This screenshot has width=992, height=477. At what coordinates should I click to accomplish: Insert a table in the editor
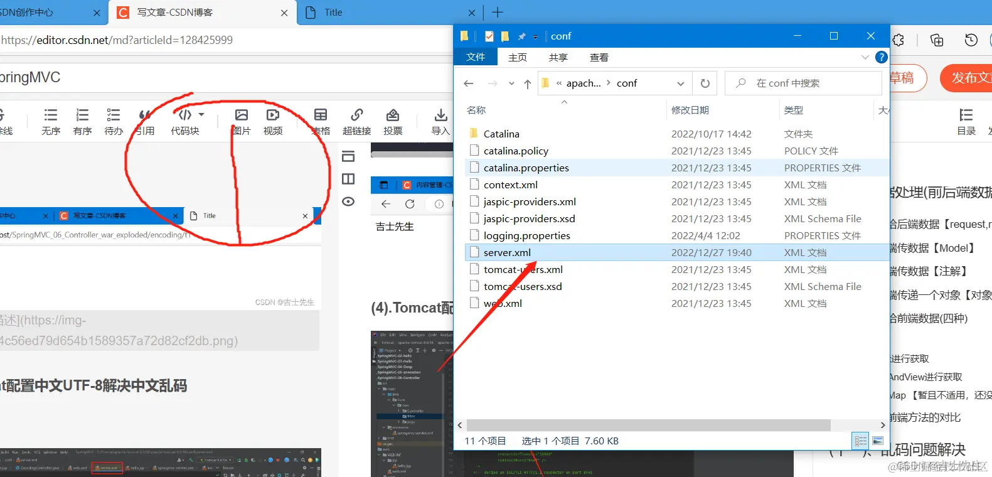(x=321, y=122)
